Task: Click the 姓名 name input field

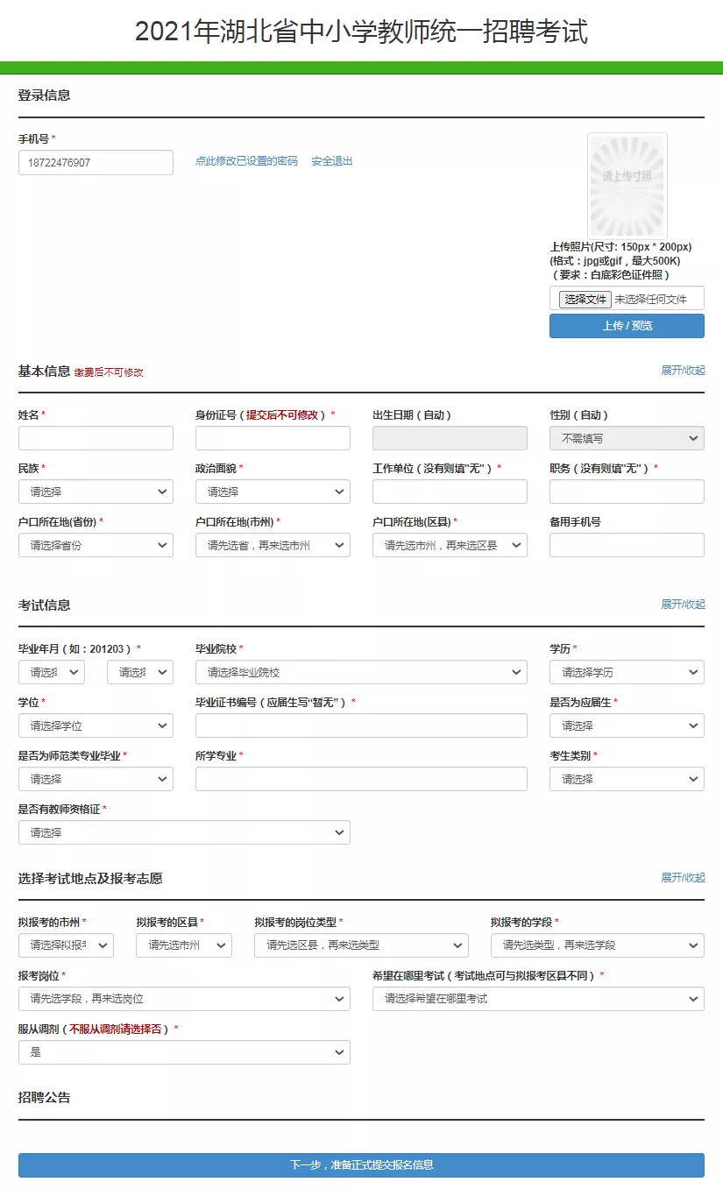Action: 96,438
